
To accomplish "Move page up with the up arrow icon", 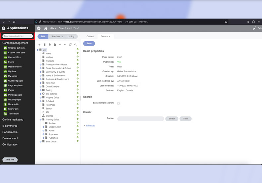I will [x=60, y=45].
